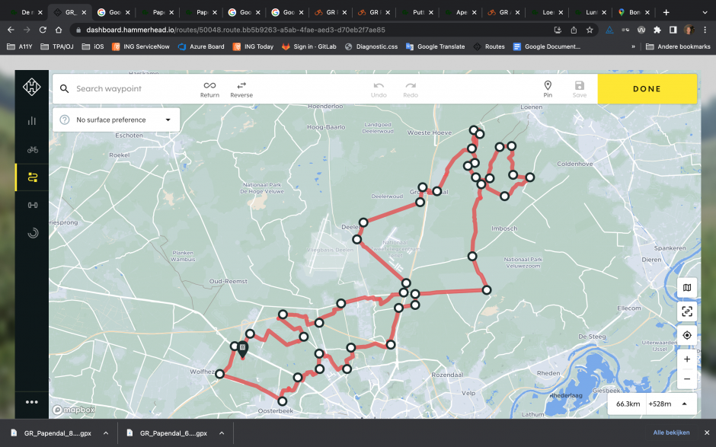Click the Alle bekijken link
Viewport: 716px width, 447px height.
671,433
